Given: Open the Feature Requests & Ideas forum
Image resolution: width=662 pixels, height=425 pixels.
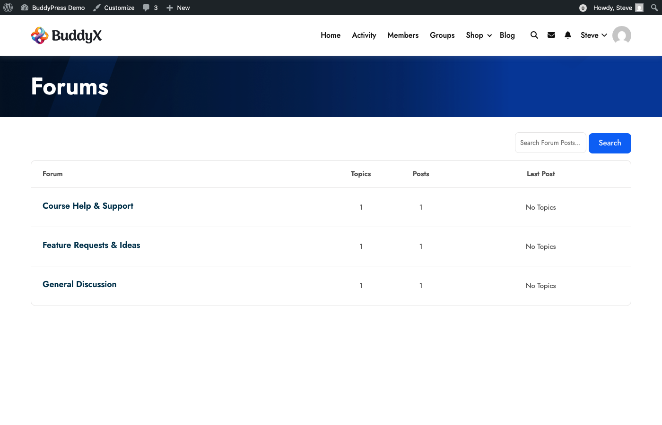Looking at the screenshot, I should (x=91, y=245).
